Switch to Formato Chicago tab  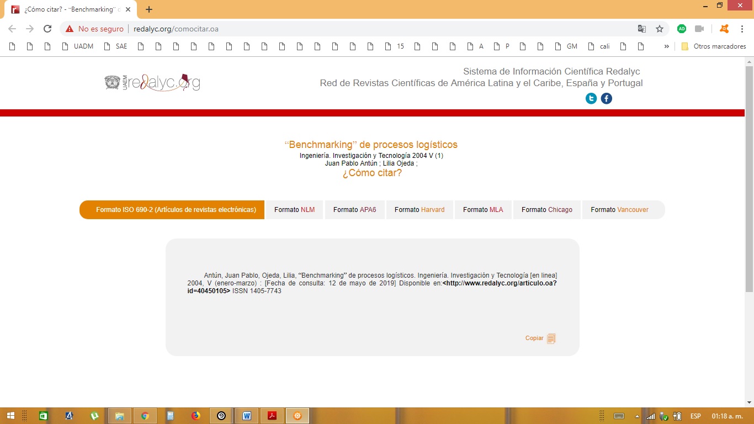(x=546, y=210)
